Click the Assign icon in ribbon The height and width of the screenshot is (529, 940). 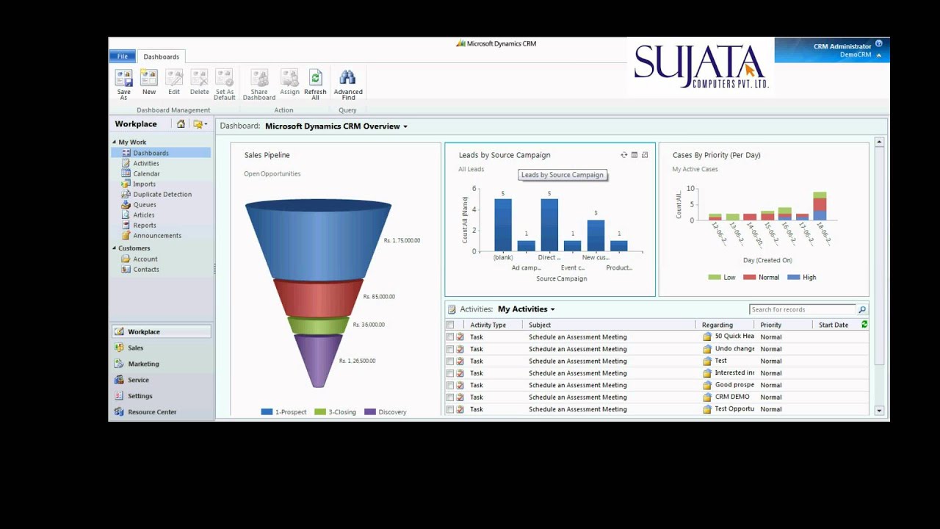[289, 78]
